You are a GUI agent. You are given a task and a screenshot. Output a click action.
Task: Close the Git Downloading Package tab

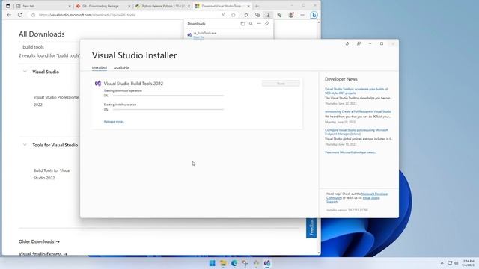click(129, 6)
